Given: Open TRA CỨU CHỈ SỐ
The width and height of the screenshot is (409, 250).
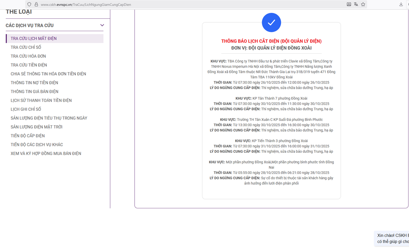Looking at the screenshot, I should pos(26,47).
